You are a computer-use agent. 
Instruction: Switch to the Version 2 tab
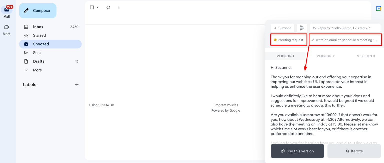[x=325, y=56]
